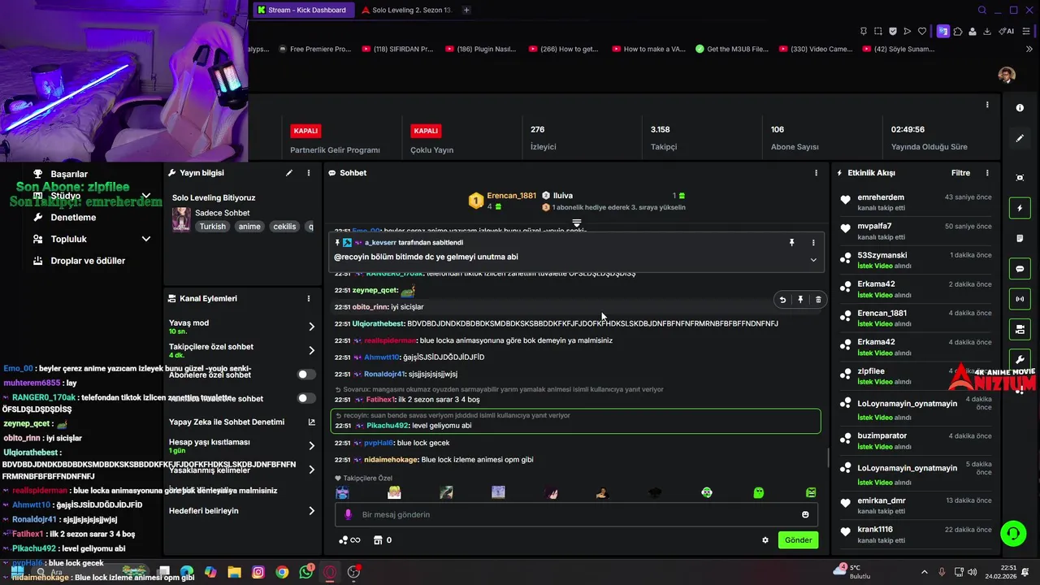Click the green headset support button
The width and height of the screenshot is (1040, 585).
[1012, 533]
